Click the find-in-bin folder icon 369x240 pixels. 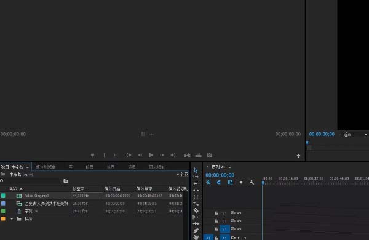pos(66,181)
